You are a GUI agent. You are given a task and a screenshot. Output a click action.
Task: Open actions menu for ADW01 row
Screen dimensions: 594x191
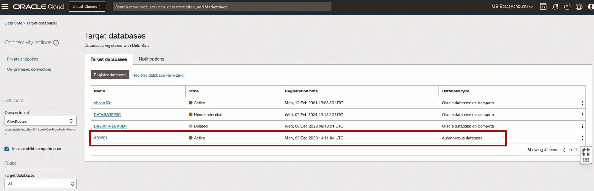click(583, 138)
